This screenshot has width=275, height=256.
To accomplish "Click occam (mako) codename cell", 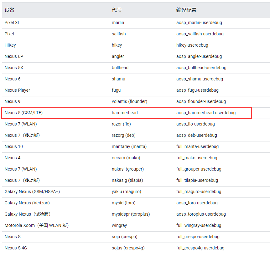I will point(126,158).
